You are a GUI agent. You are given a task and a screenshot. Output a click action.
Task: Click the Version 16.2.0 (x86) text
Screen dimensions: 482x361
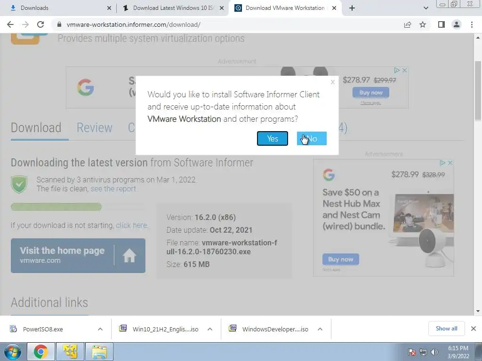[201, 217]
